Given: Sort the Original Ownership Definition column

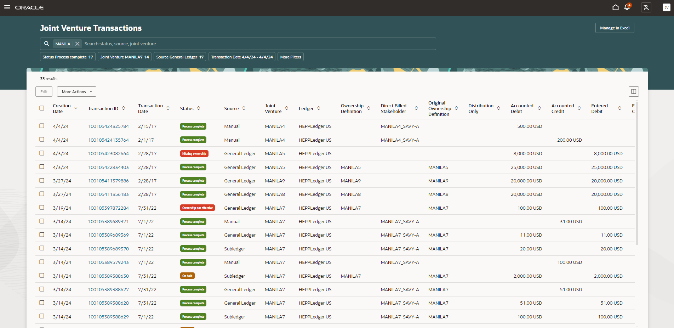Looking at the screenshot, I should [x=456, y=108].
